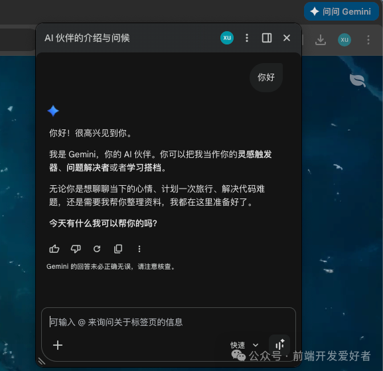Click the plus add attachment button
383x371 pixels.
58,345
